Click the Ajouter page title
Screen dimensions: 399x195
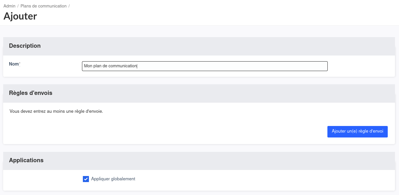(20, 16)
